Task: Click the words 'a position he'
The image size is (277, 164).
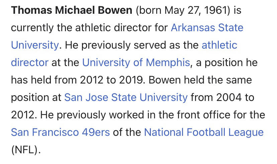Action: pos(227,63)
